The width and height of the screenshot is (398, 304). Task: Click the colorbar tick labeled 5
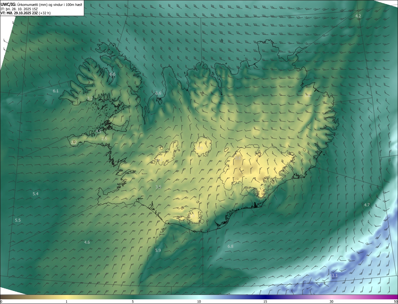point(133,302)
